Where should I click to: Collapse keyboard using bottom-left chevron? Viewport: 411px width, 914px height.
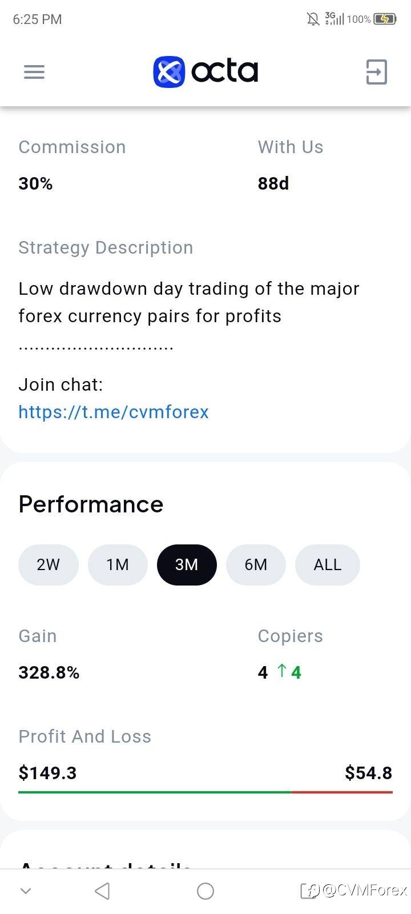tap(26, 891)
